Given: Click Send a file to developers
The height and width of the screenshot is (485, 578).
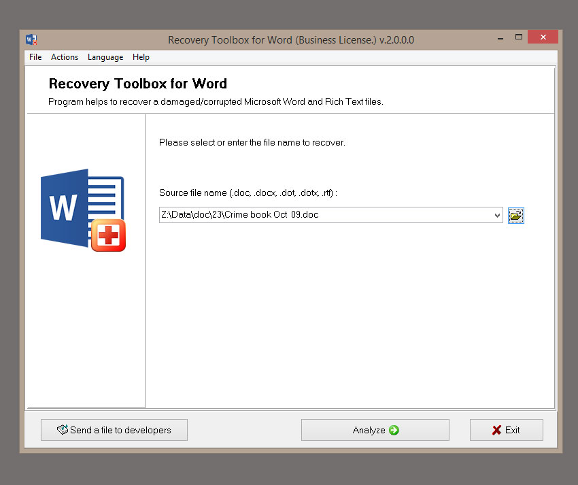Looking at the screenshot, I should click(x=114, y=430).
